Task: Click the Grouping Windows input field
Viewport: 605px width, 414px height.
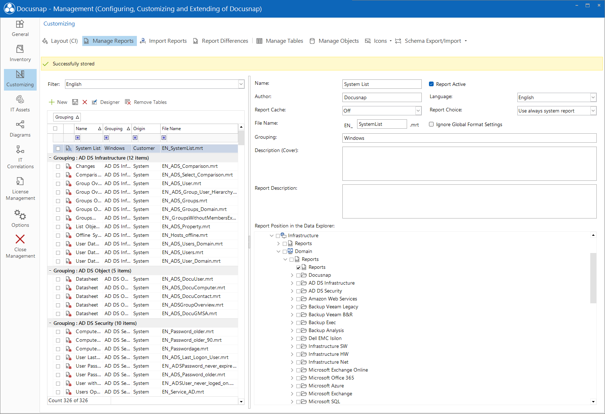Action: (469, 138)
